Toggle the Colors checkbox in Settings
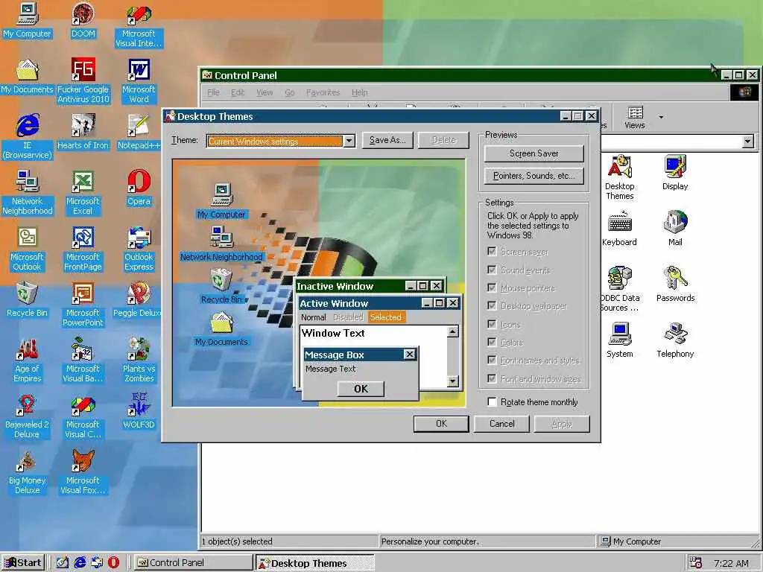The image size is (763, 572). point(492,342)
